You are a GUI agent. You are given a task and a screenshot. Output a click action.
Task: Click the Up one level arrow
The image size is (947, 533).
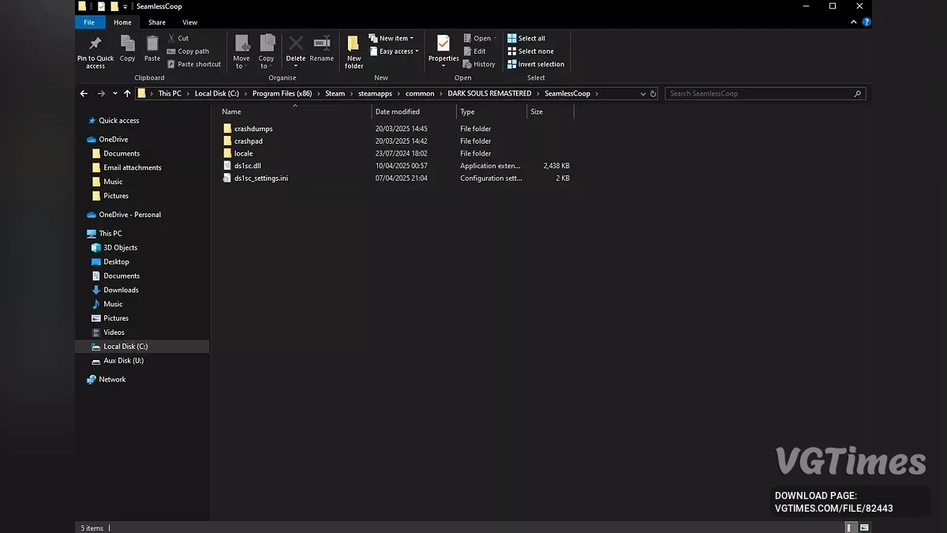[x=127, y=93]
